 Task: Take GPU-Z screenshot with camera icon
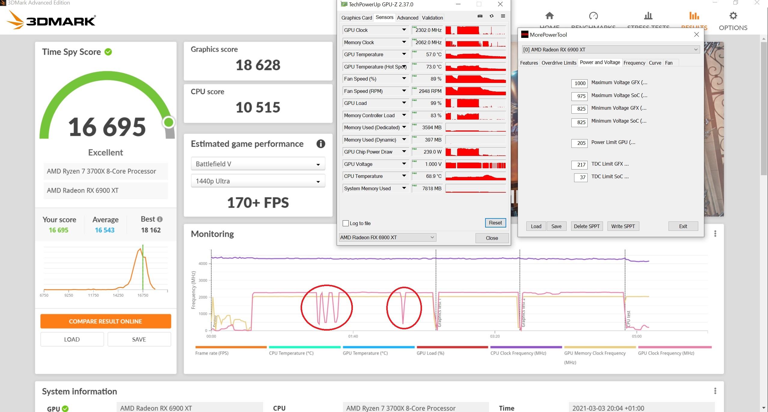pos(480,16)
